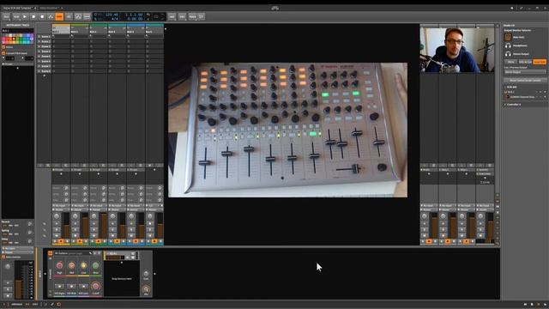
Task: Click the volume fader of the first mixer channel
Action: (x=66, y=226)
